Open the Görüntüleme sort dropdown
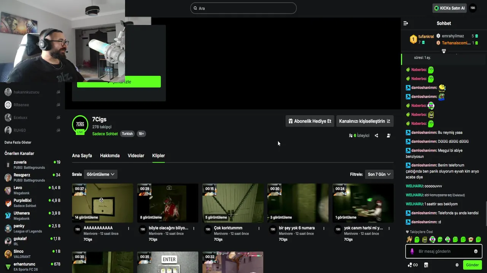The width and height of the screenshot is (487, 273). [100, 174]
